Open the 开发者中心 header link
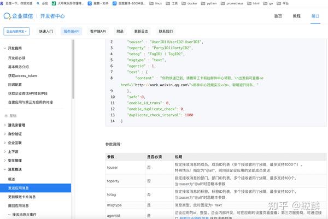Screen dimensions: 328x219 pyautogui.click(x=52, y=16)
